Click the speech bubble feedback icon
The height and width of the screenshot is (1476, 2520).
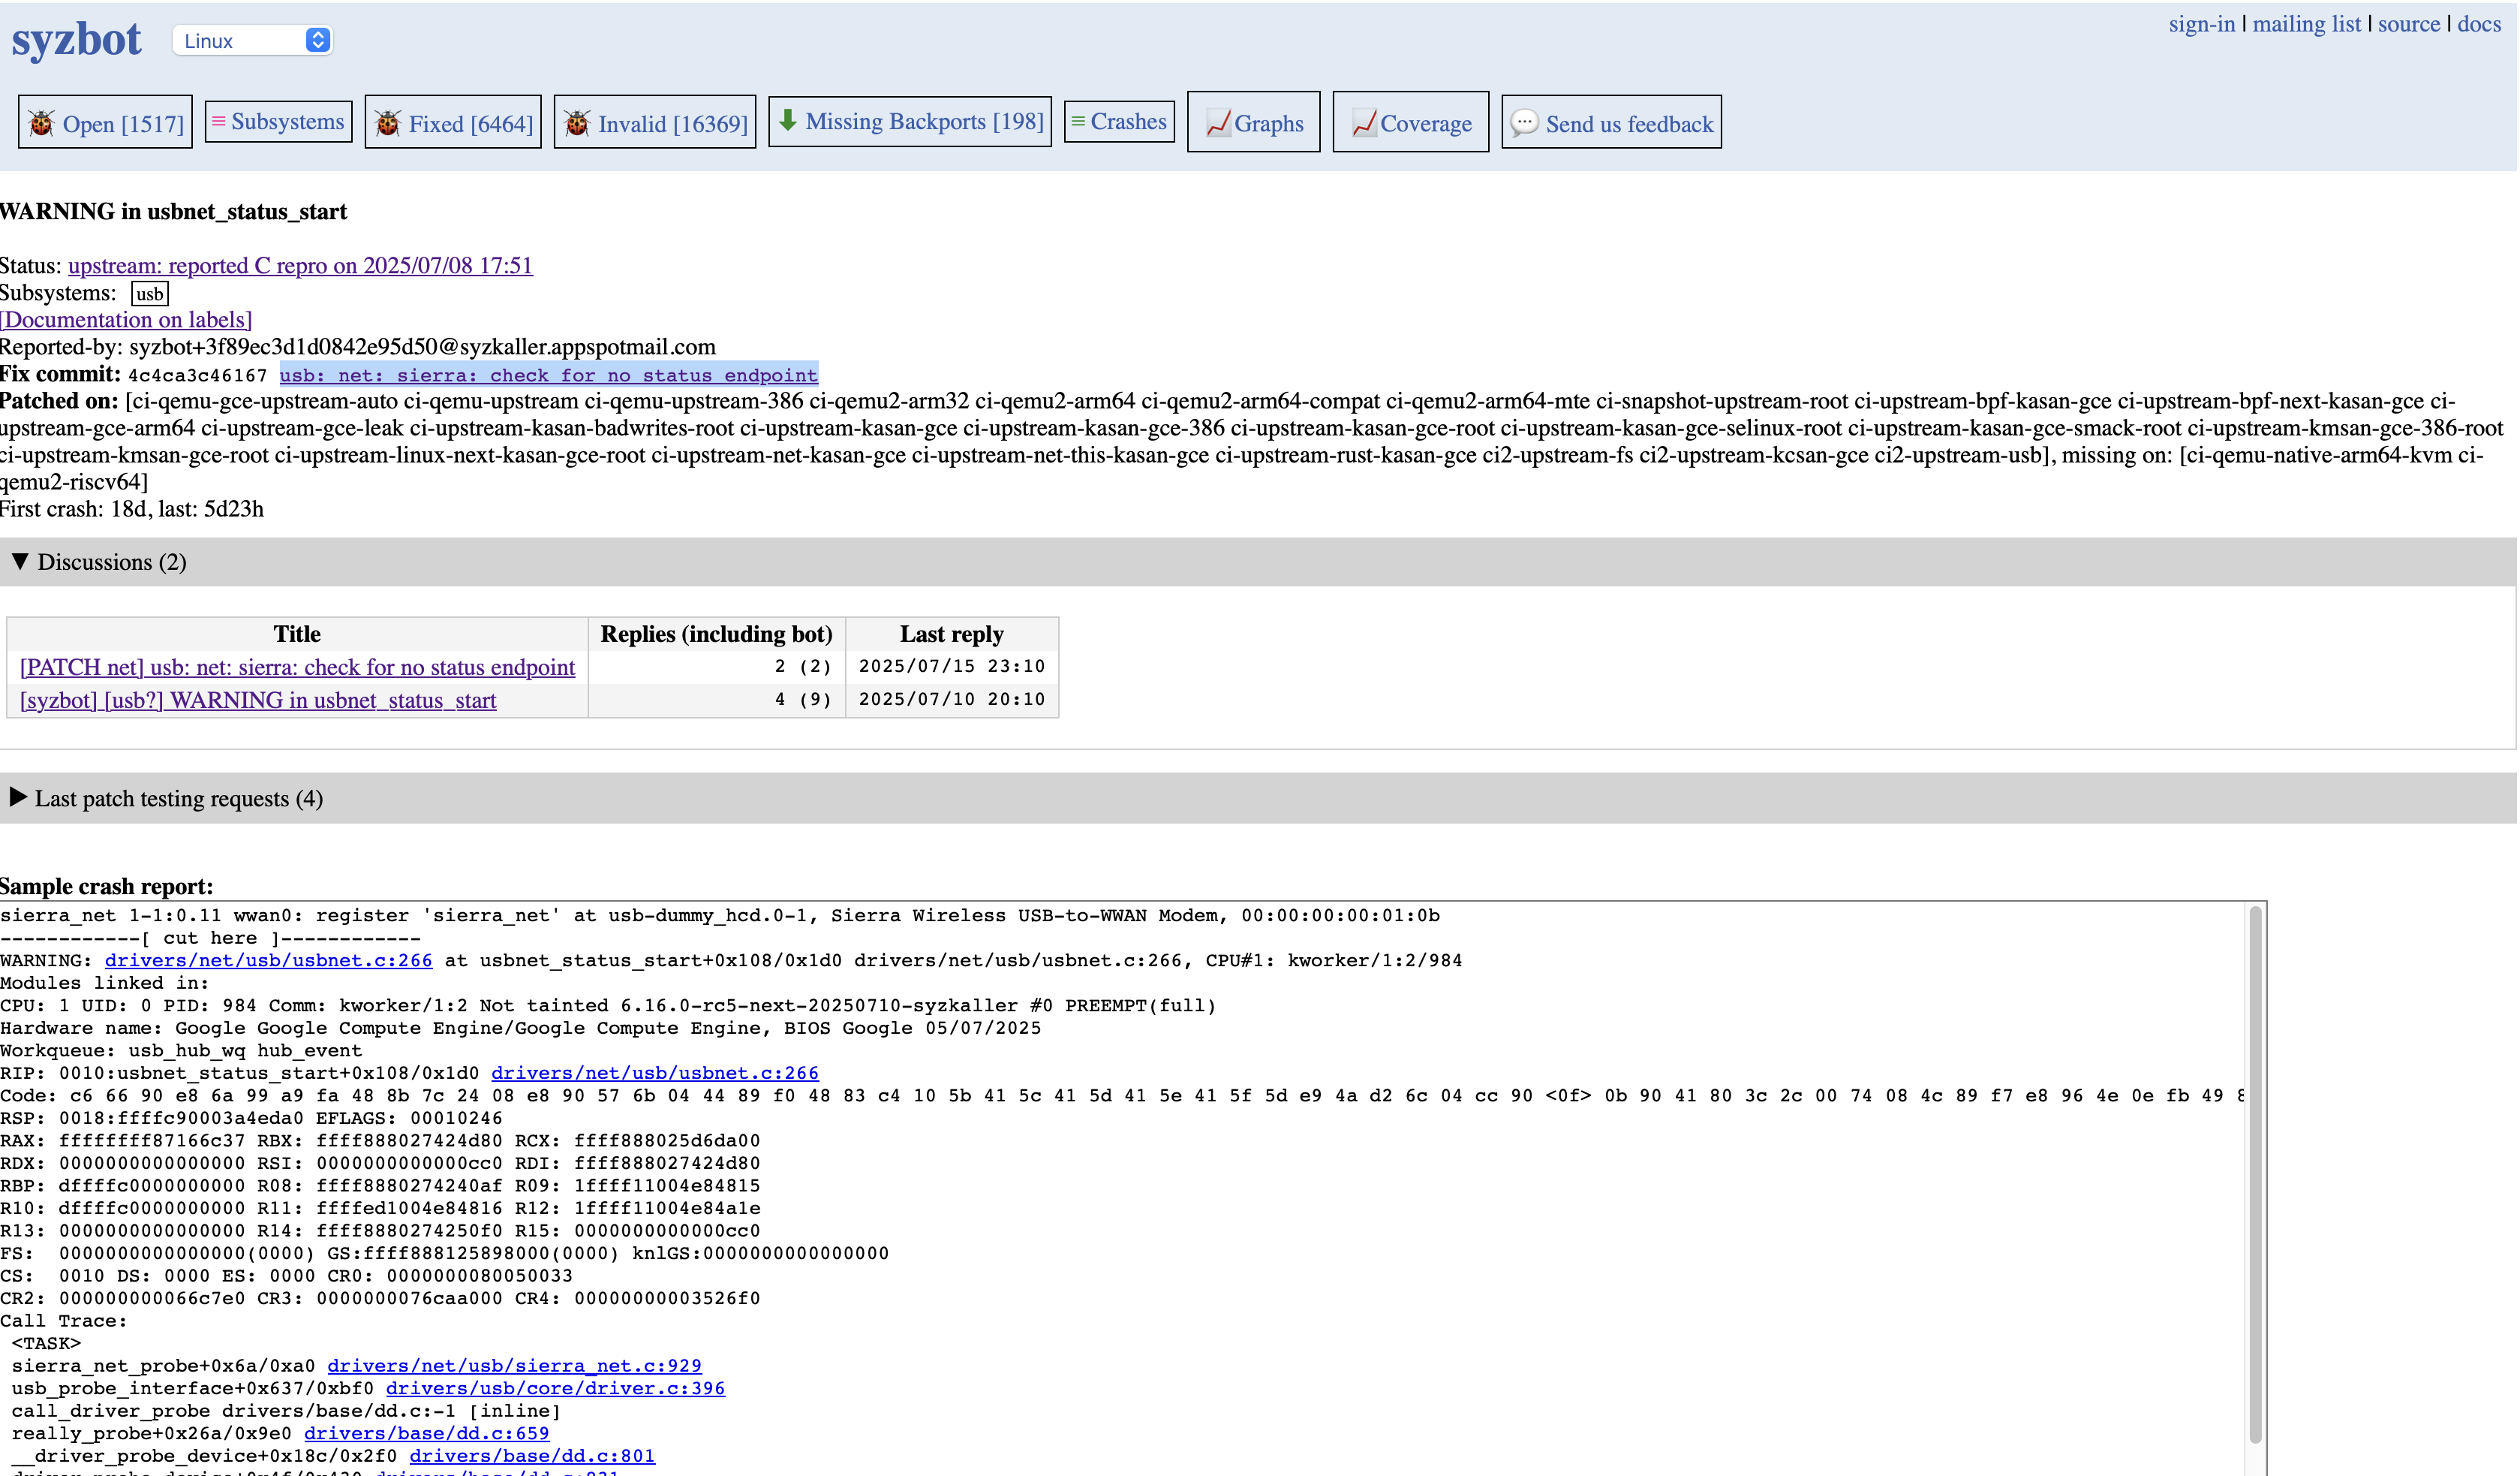click(1524, 123)
